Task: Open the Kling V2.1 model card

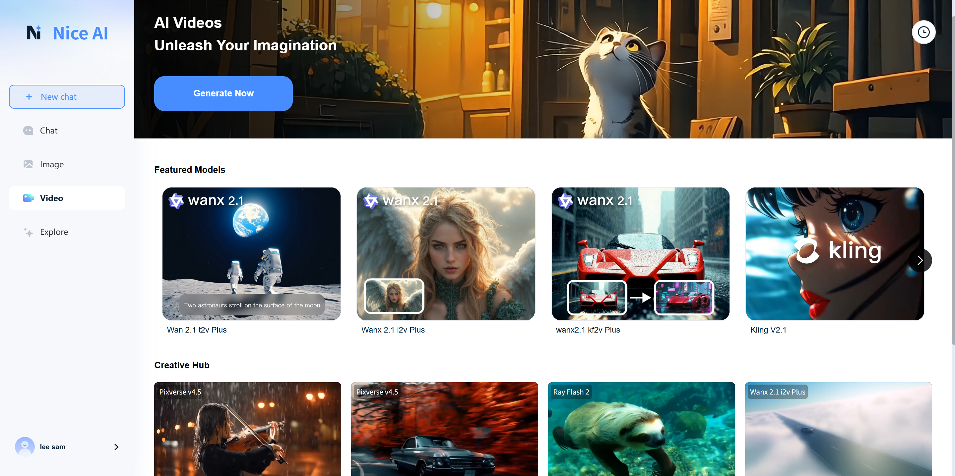Action: [835, 254]
